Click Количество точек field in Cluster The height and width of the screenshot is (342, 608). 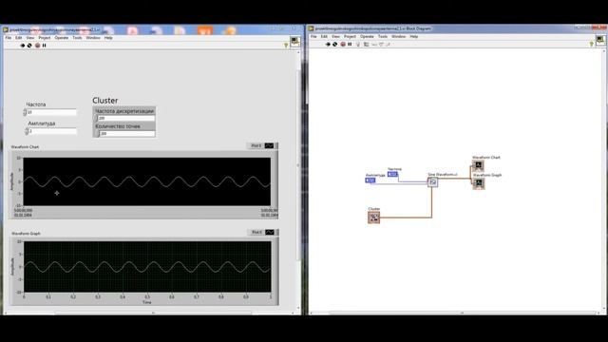[127, 133]
